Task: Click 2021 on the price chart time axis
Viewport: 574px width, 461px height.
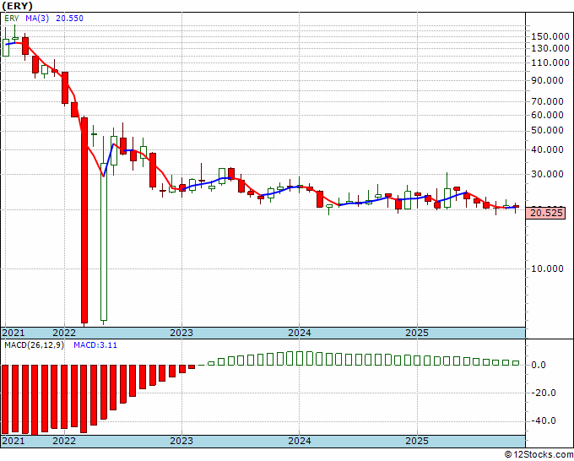Action: (x=14, y=333)
